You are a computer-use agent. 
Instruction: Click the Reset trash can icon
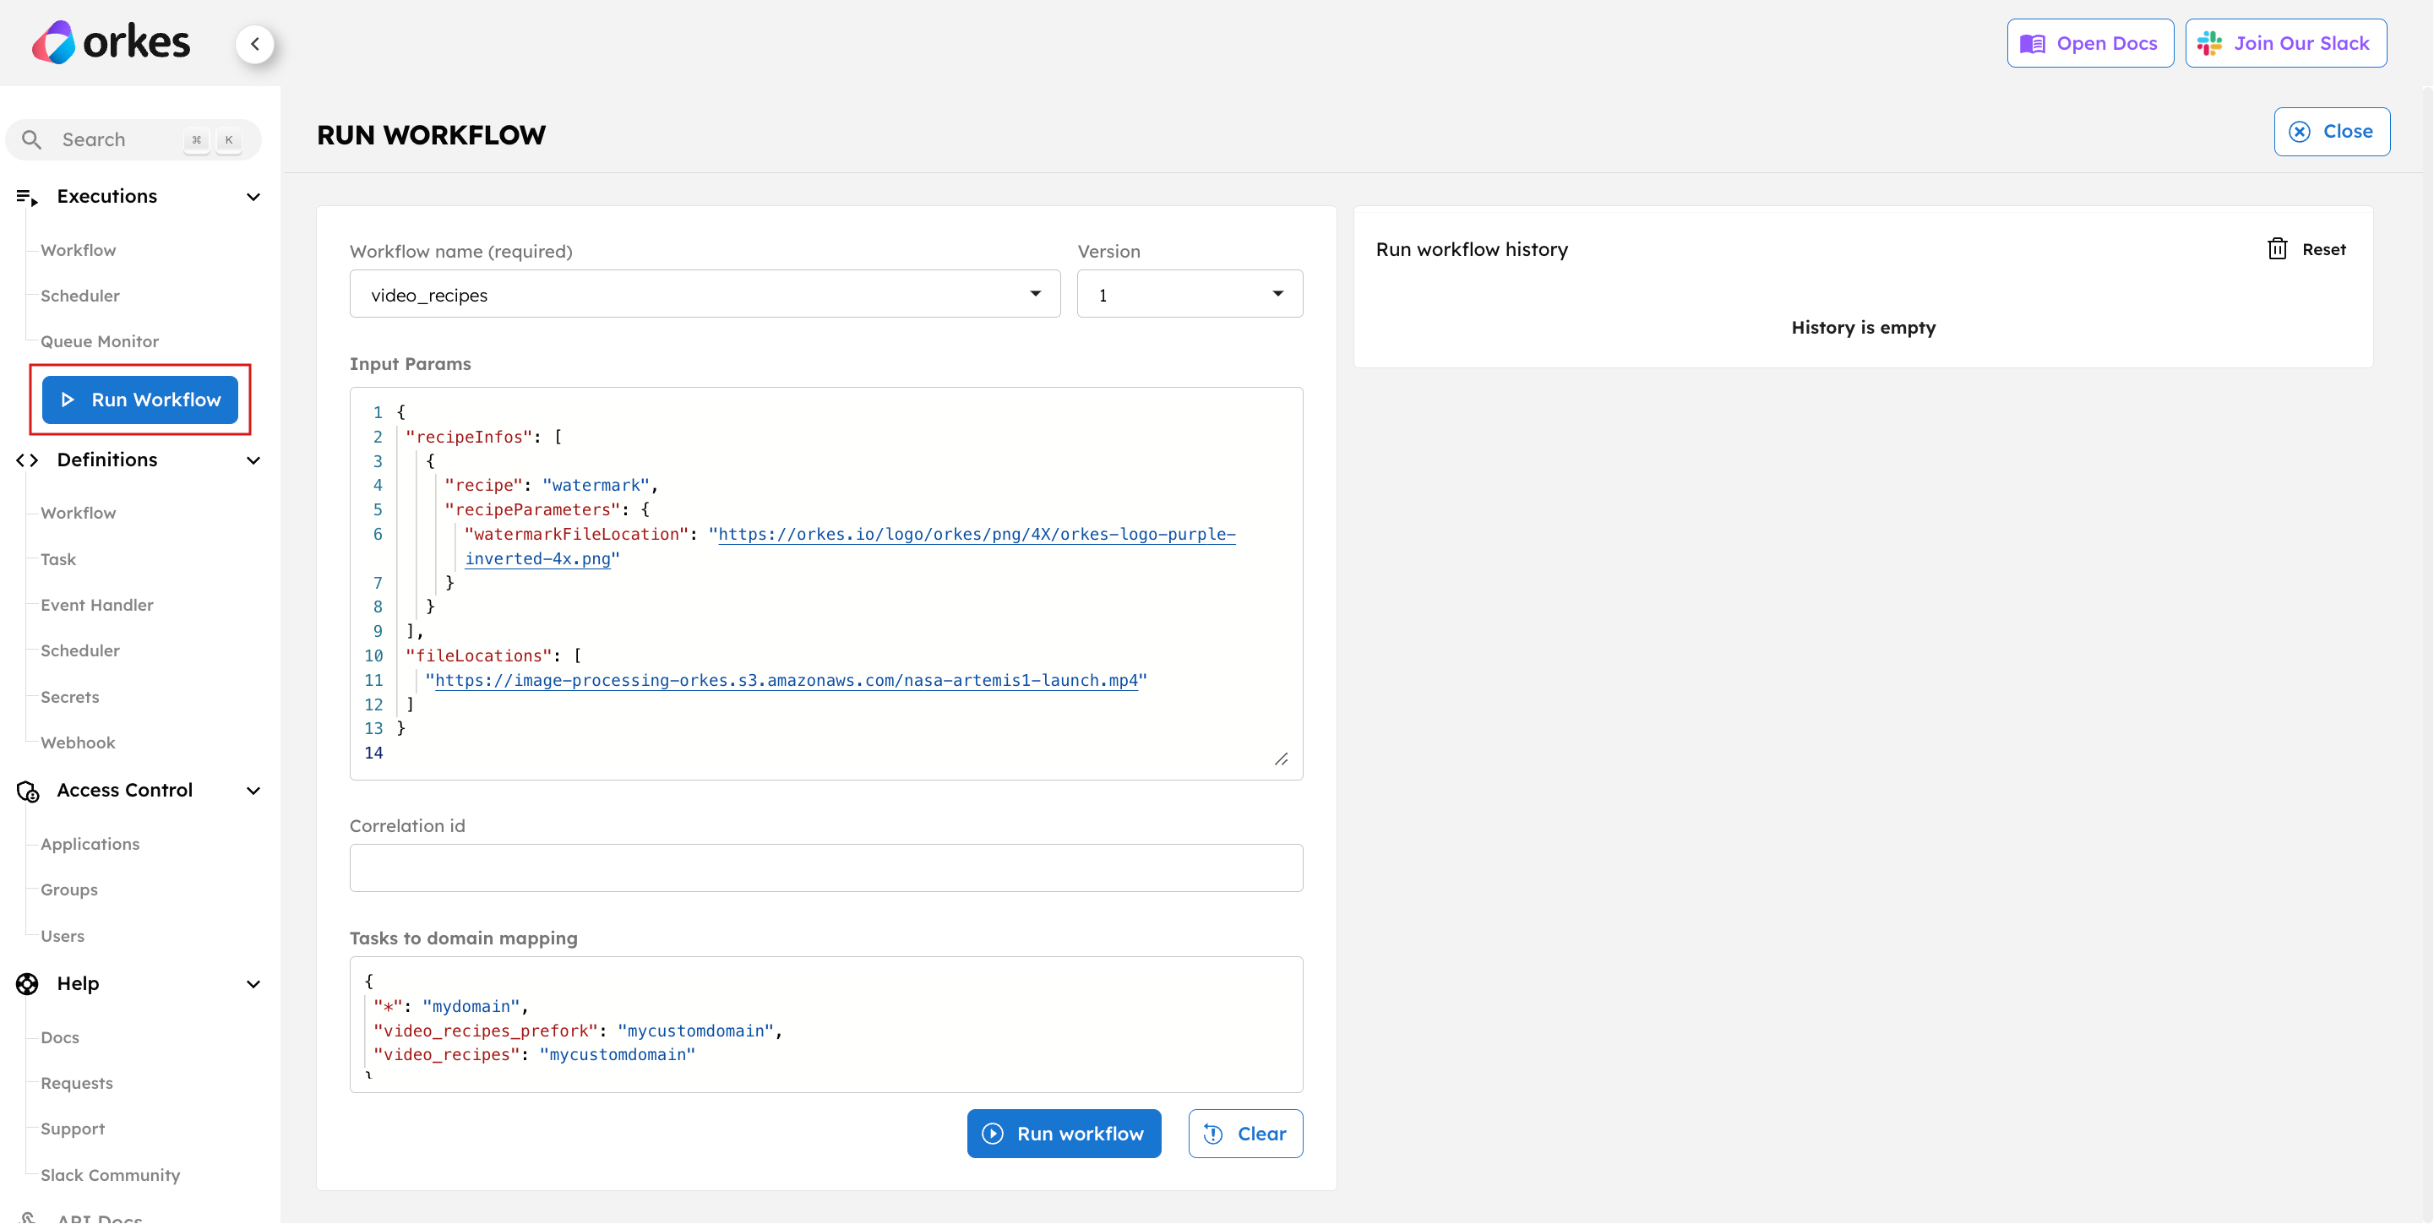pos(2277,249)
